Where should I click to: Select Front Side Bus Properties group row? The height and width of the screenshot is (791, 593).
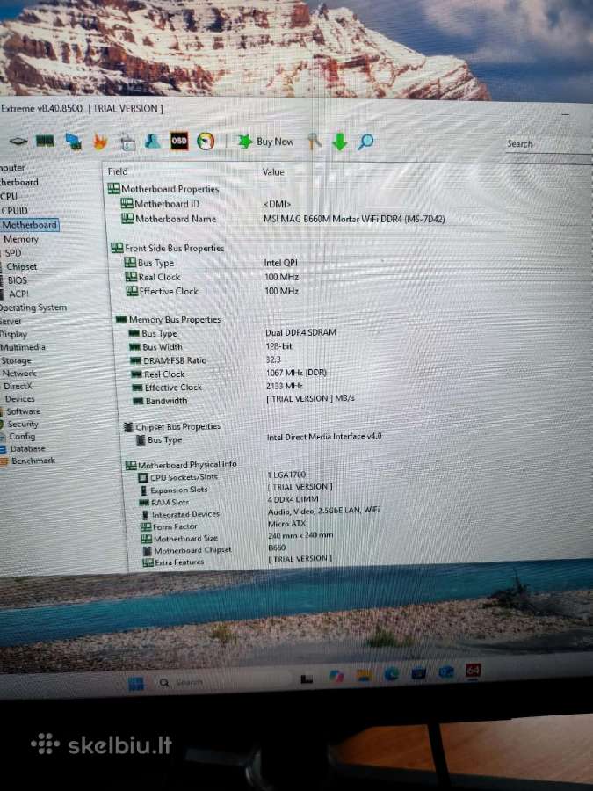point(168,248)
